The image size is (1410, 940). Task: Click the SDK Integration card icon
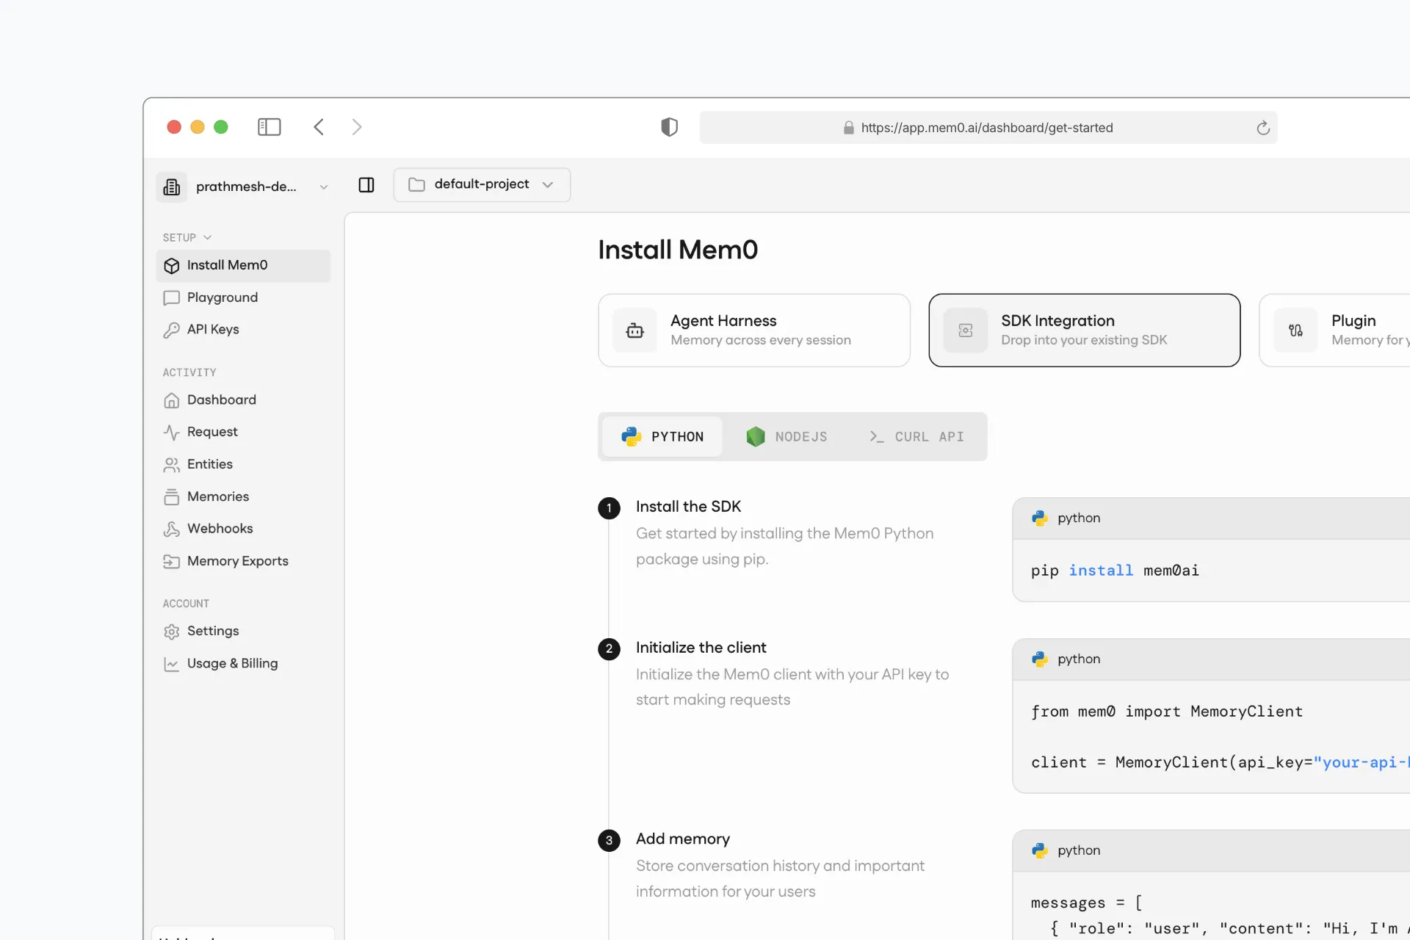tap(965, 330)
